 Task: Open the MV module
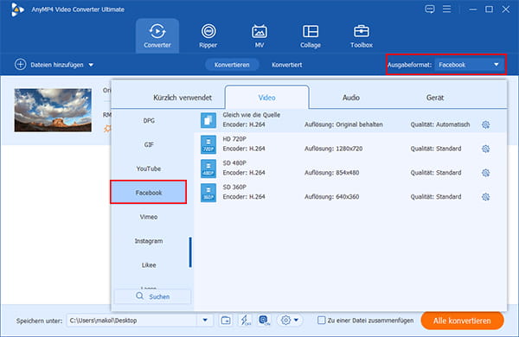pyautogui.click(x=259, y=35)
